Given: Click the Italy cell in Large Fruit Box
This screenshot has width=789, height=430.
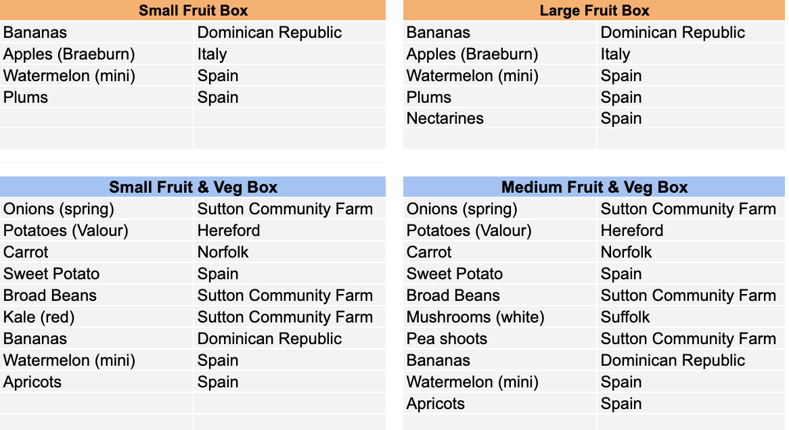Looking at the screenshot, I should tap(691, 54).
